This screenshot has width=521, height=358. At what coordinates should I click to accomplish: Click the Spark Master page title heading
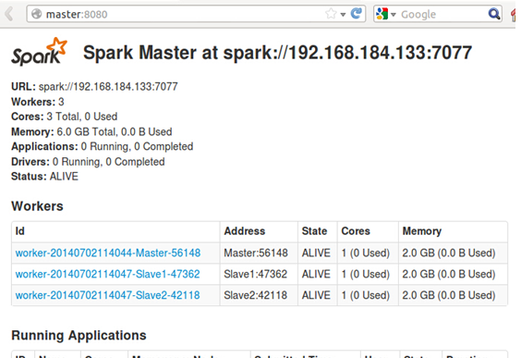tap(277, 53)
